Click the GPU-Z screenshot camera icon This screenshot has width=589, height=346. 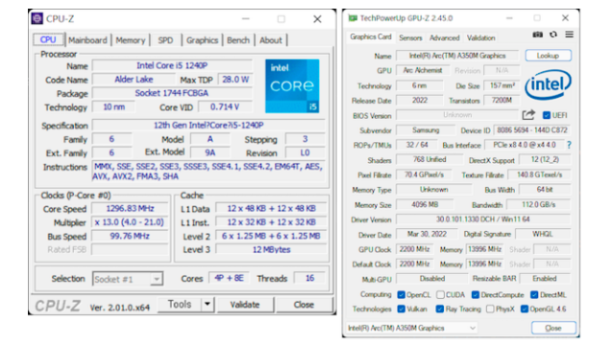[537, 35]
